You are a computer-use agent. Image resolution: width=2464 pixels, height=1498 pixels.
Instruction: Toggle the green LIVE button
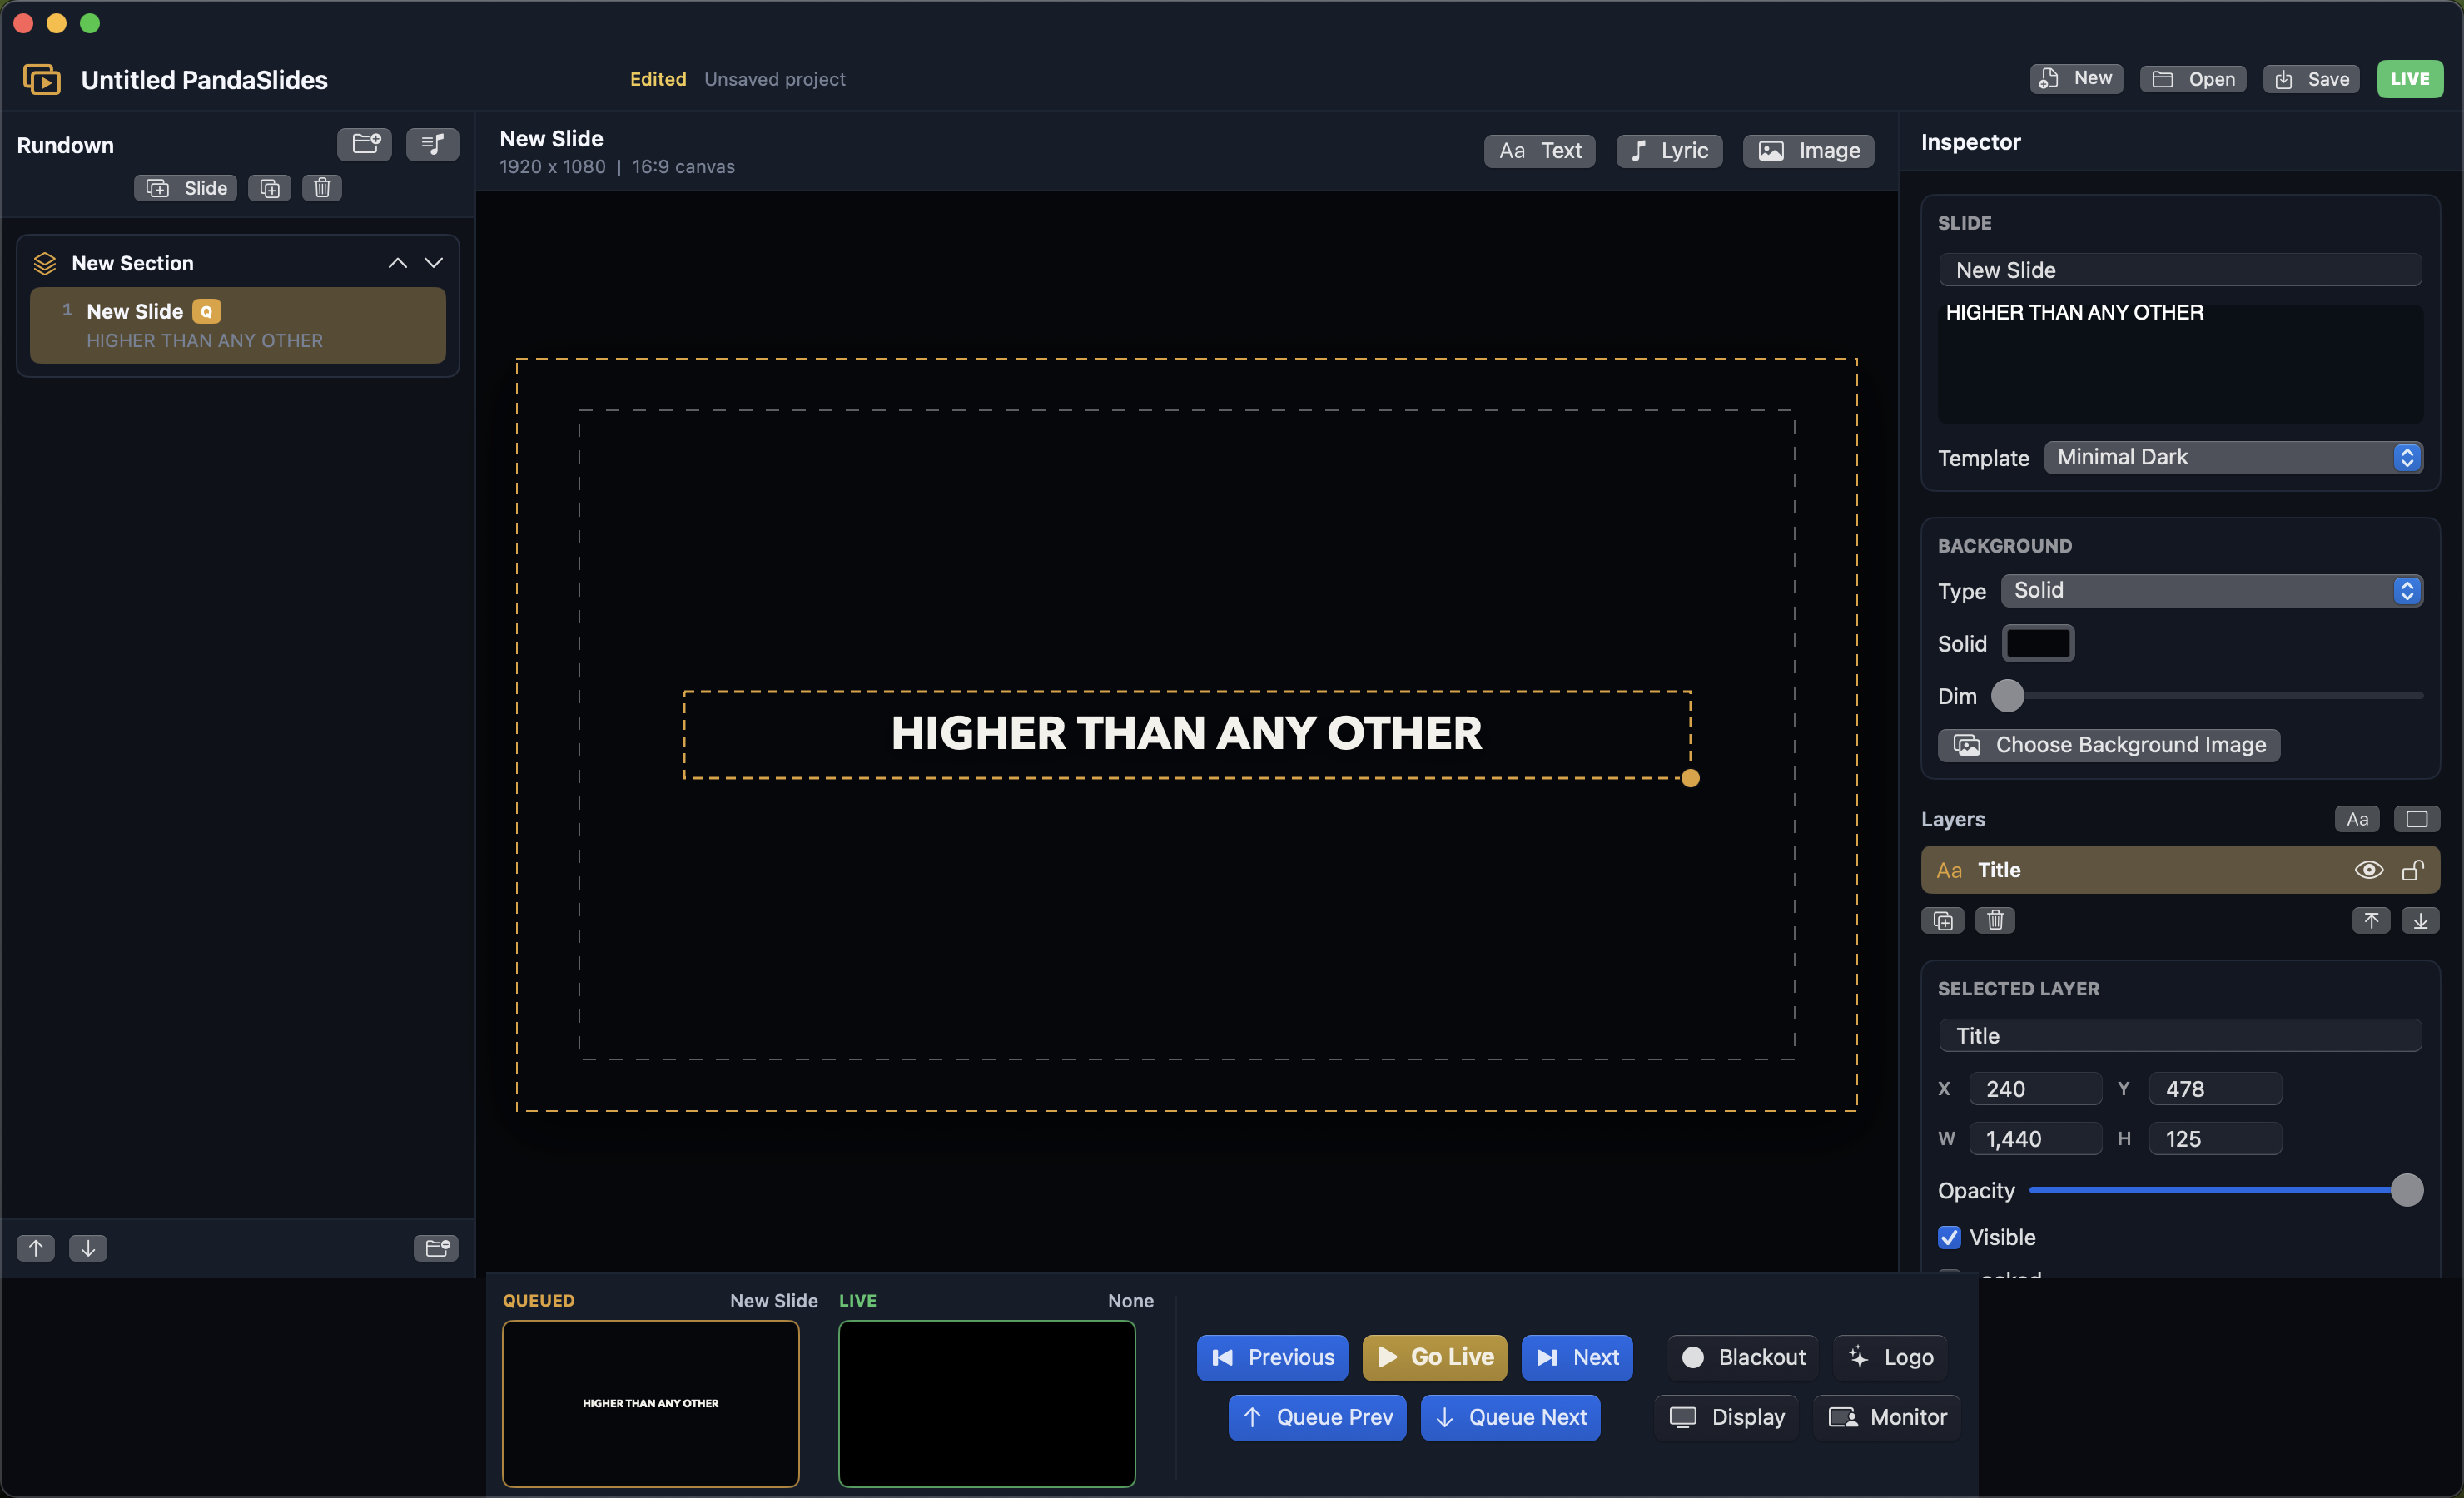[x=2410, y=79]
